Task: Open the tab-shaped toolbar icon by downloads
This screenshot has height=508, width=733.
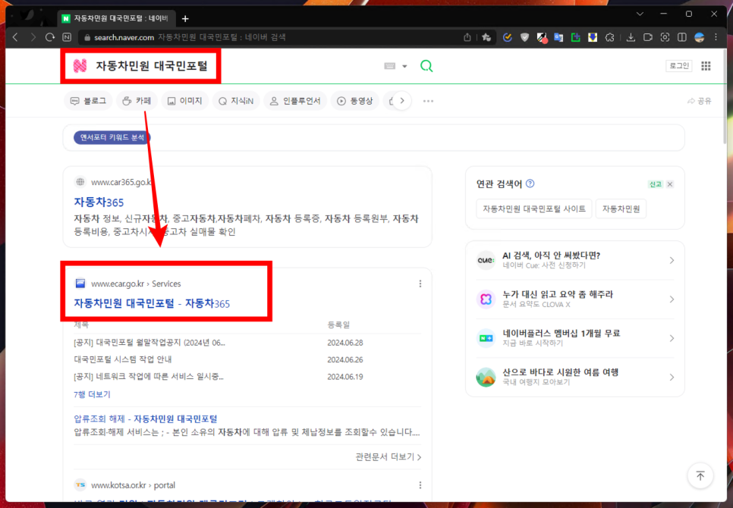Action: [x=648, y=37]
